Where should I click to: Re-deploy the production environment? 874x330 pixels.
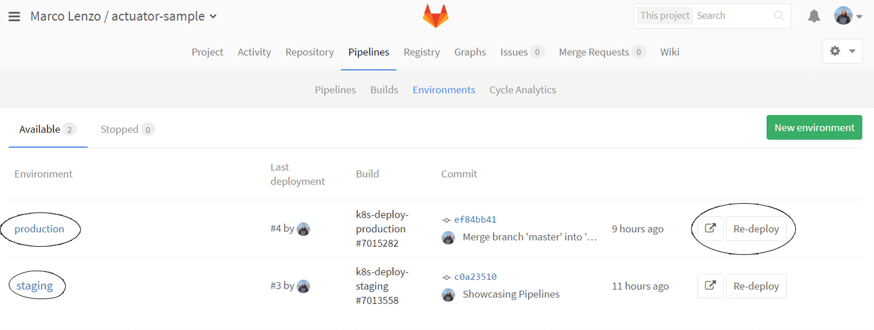756,229
